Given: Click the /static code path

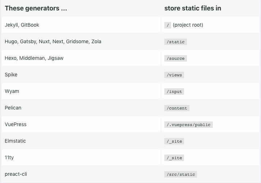Looking at the screenshot, I should [175, 42].
